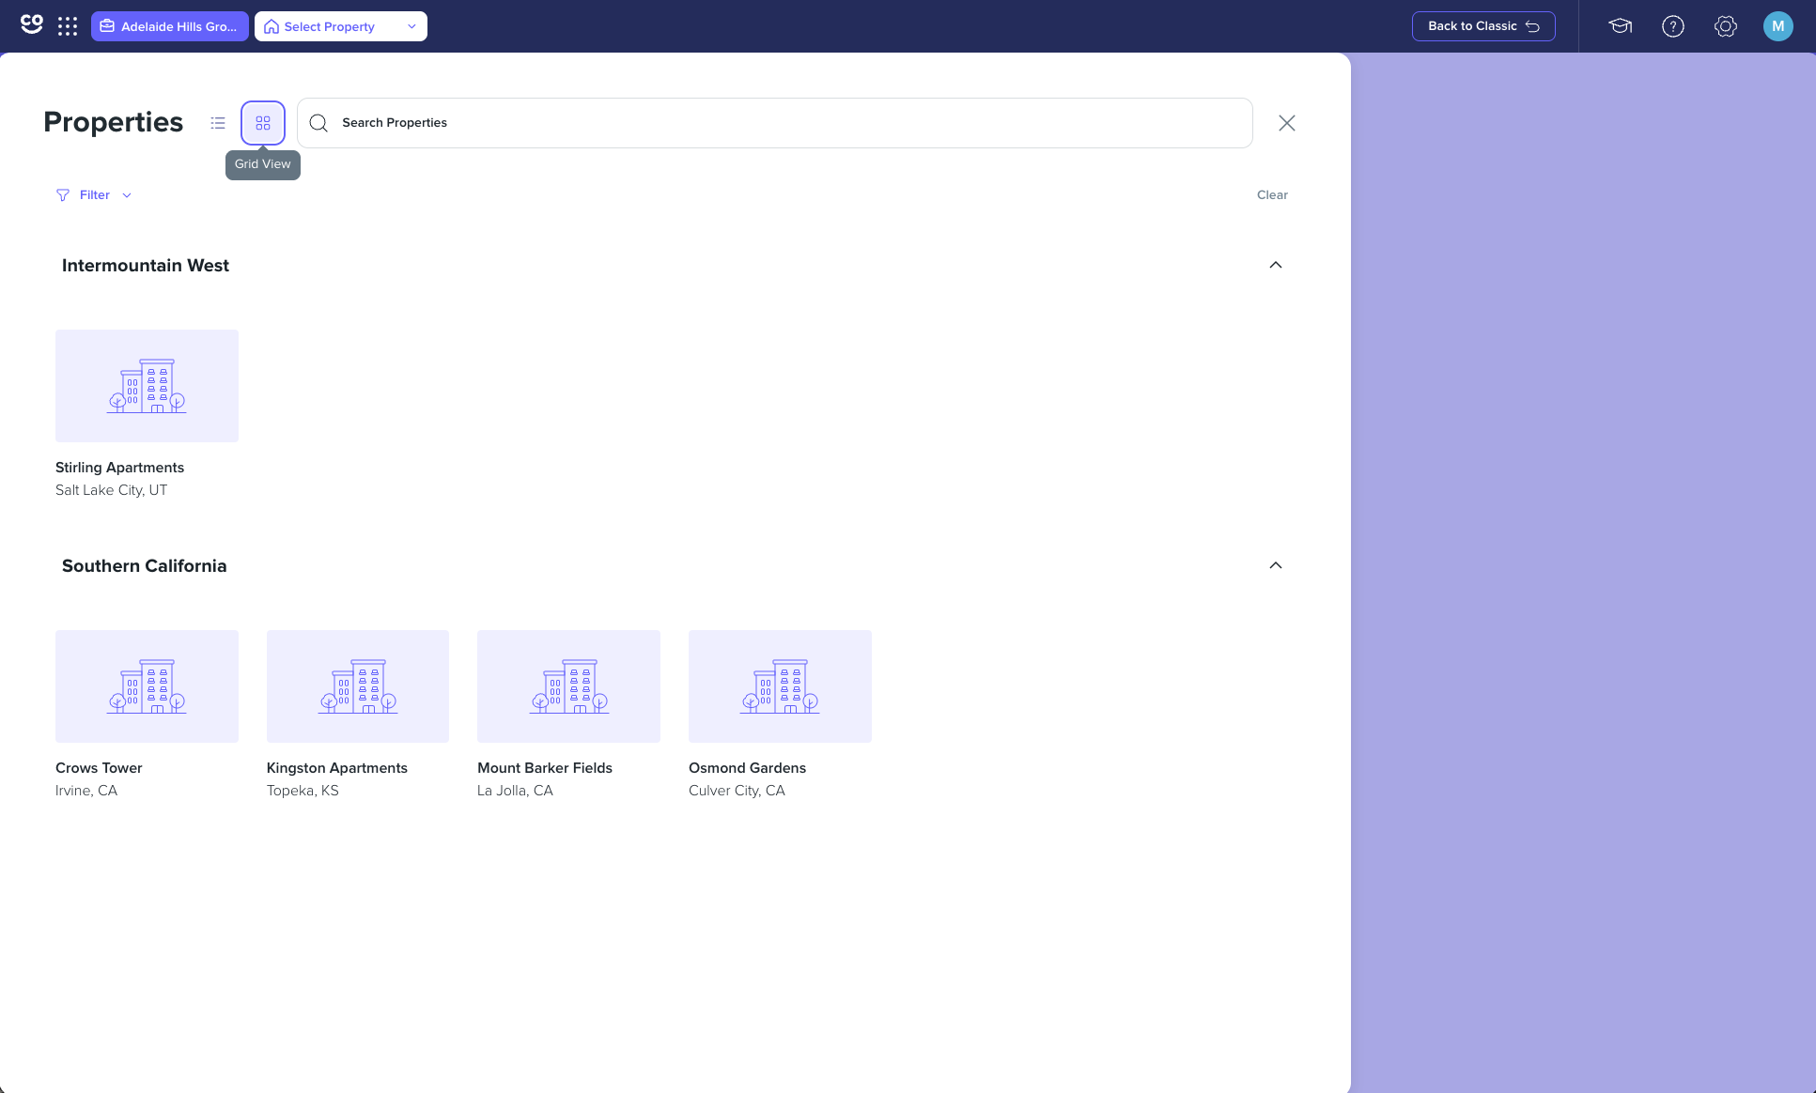
Task: Click Back to Classic button
Action: (x=1483, y=26)
